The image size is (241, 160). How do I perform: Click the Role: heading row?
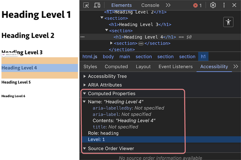click(103, 133)
